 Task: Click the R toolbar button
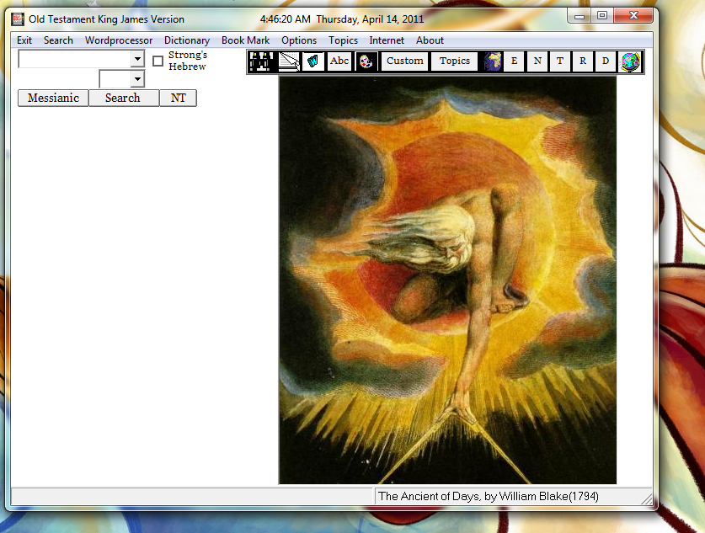(x=583, y=61)
